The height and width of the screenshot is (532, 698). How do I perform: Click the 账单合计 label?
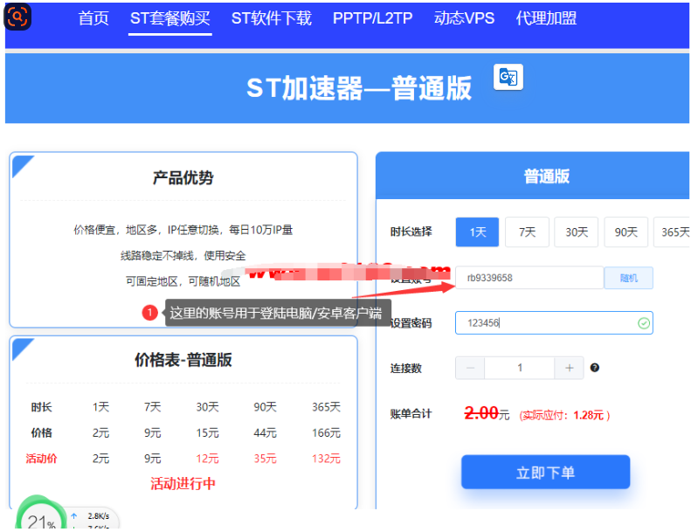[411, 414]
